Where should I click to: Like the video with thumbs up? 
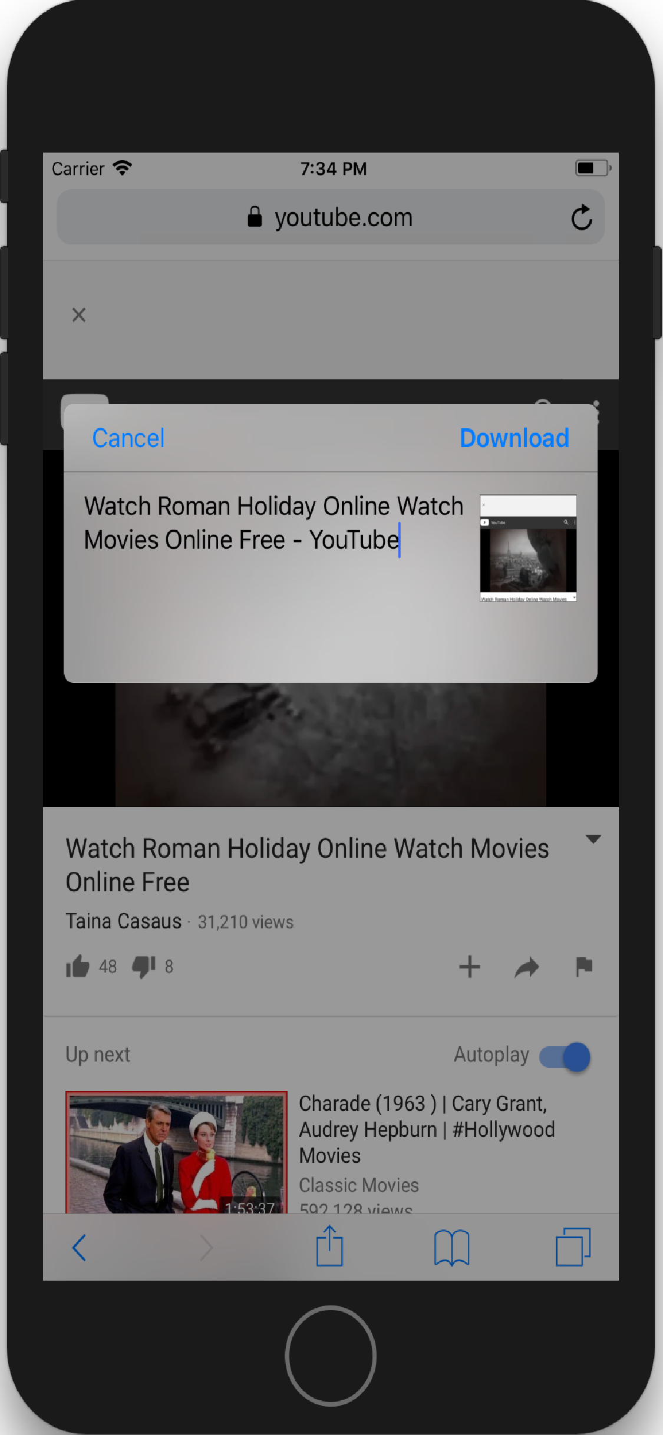pyautogui.click(x=78, y=966)
